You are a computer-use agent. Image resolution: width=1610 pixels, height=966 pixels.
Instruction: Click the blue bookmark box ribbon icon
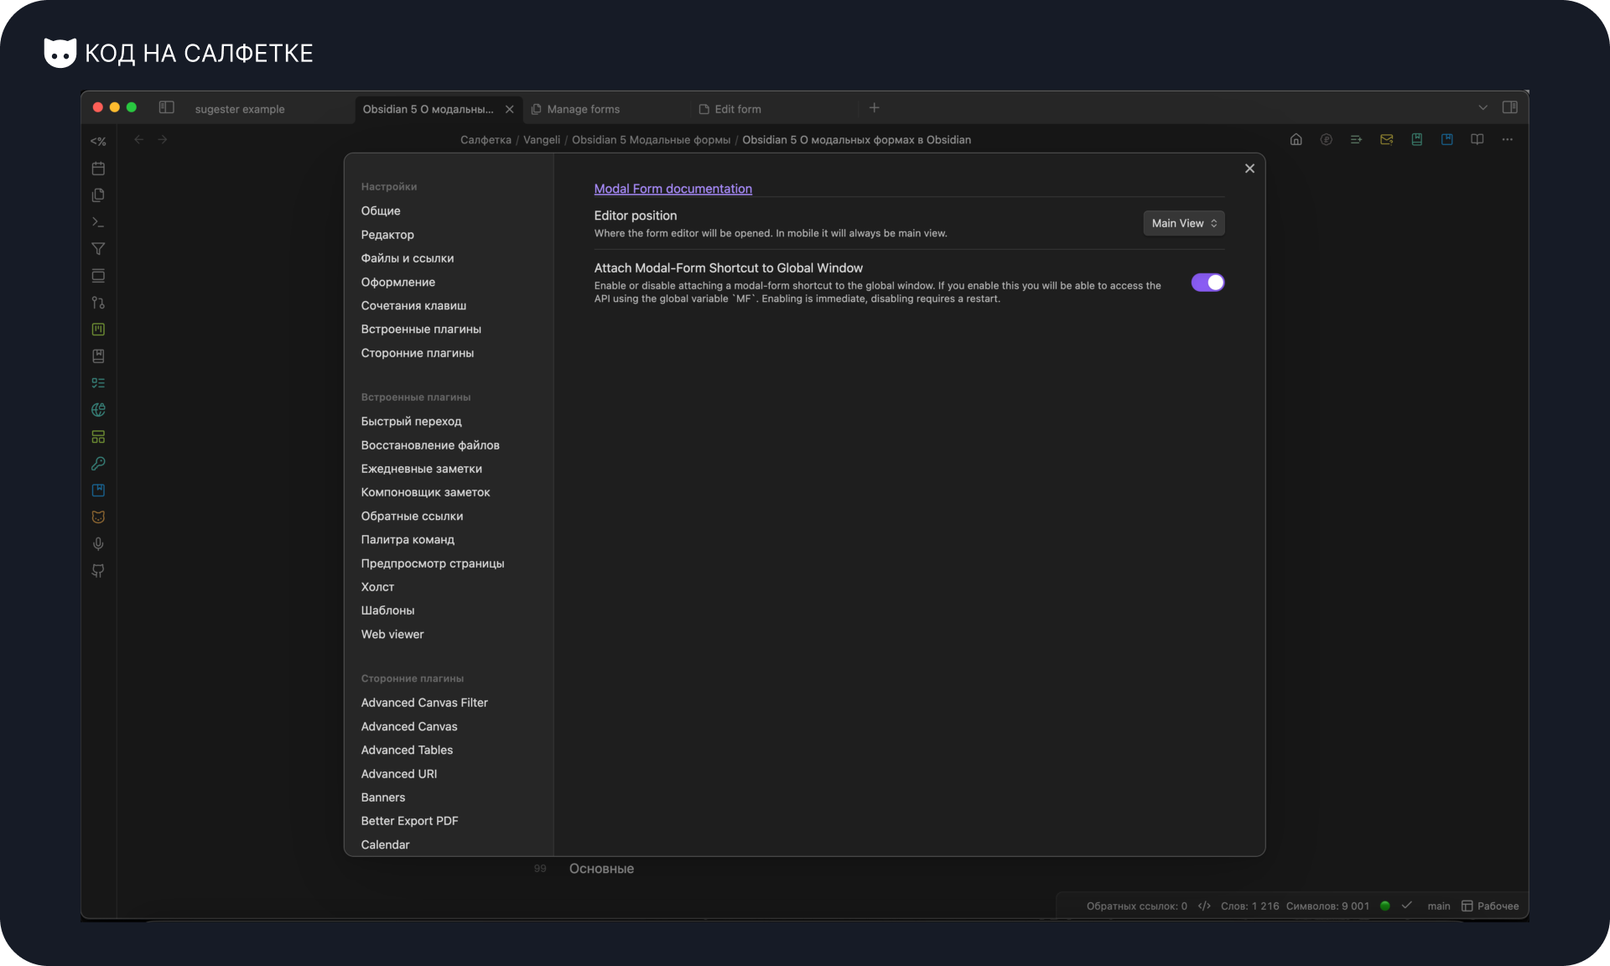coord(98,491)
